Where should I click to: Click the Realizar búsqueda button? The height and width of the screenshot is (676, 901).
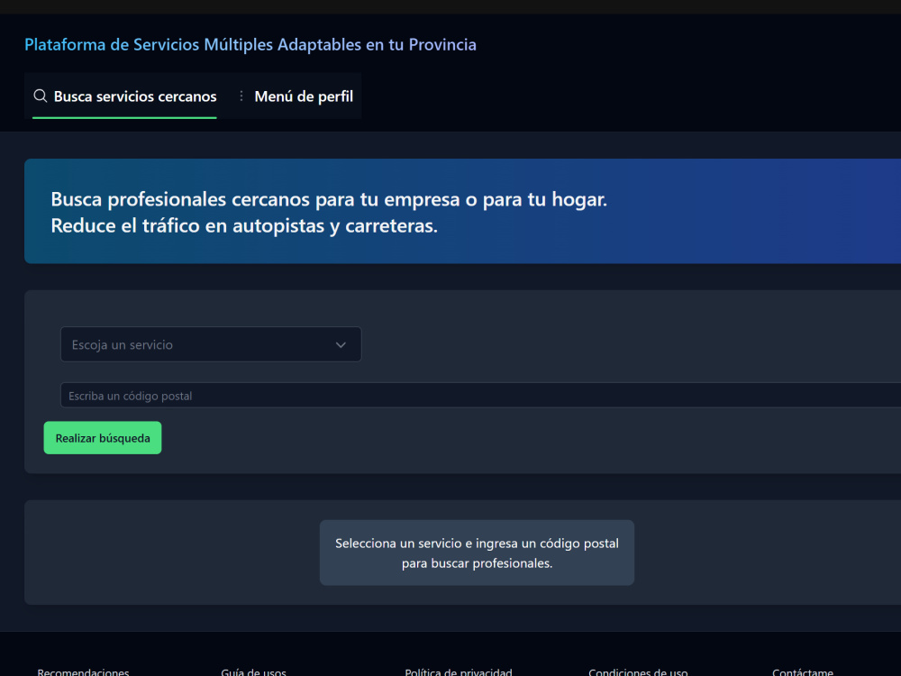103,438
